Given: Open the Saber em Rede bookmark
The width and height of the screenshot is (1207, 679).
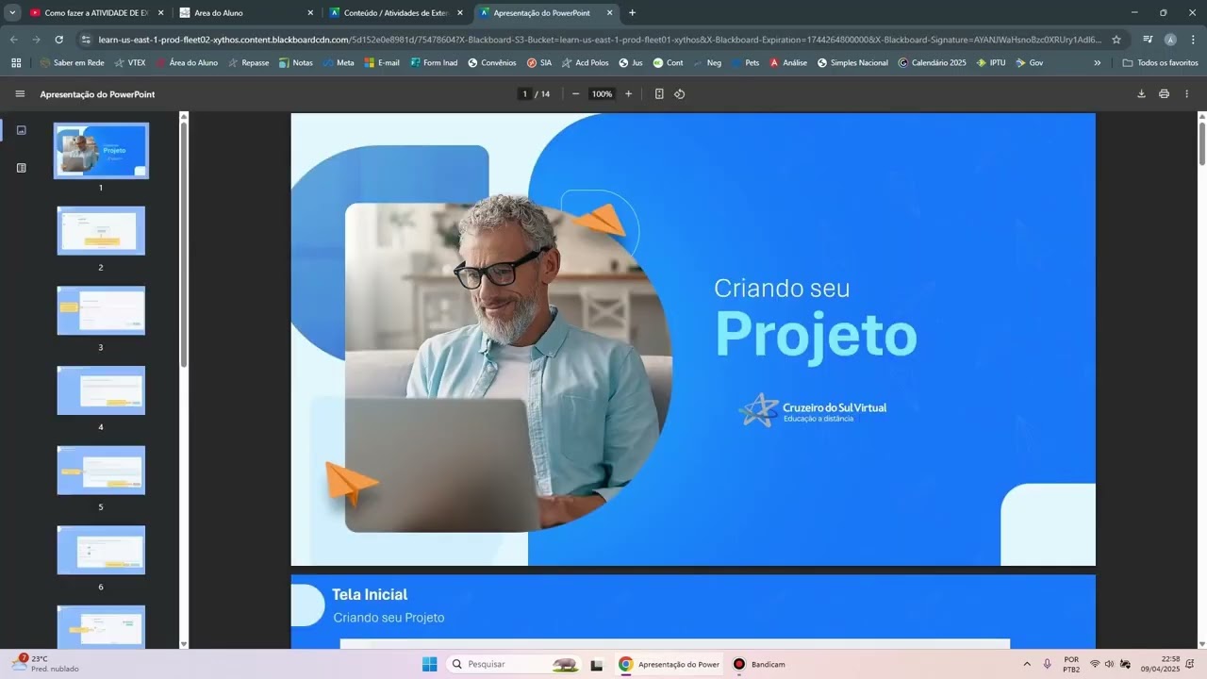Looking at the screenshot, I should point(73,63).
